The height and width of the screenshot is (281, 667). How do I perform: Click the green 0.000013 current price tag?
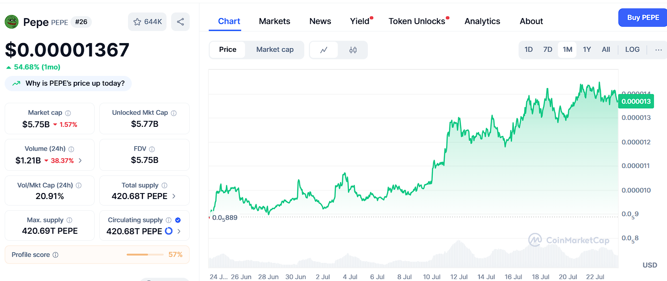click(x=636, y=101)
